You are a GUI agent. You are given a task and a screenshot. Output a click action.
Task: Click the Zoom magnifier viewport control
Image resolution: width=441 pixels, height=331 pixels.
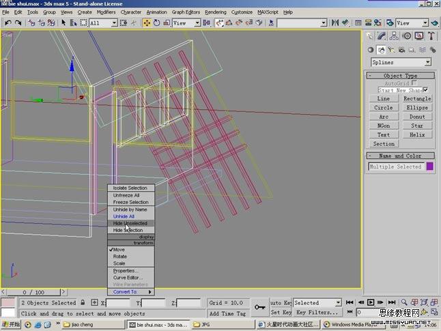[x=404, y=302]
